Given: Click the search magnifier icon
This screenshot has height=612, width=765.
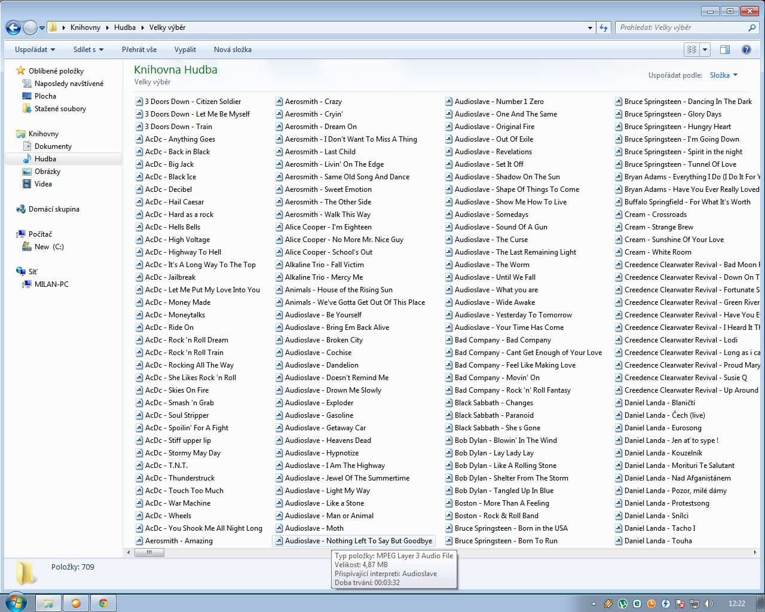Looking at the screenshot, I should coord(752,27).
